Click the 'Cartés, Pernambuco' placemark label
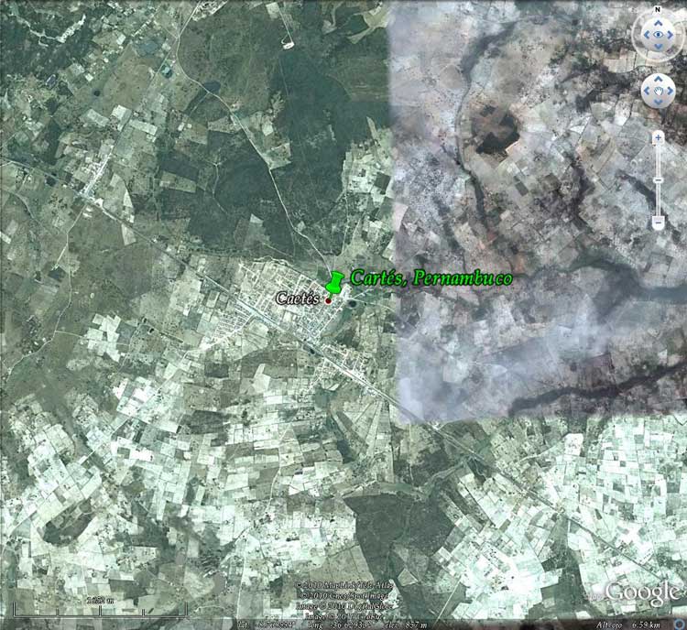687x630 pixels. pos(431,278)
